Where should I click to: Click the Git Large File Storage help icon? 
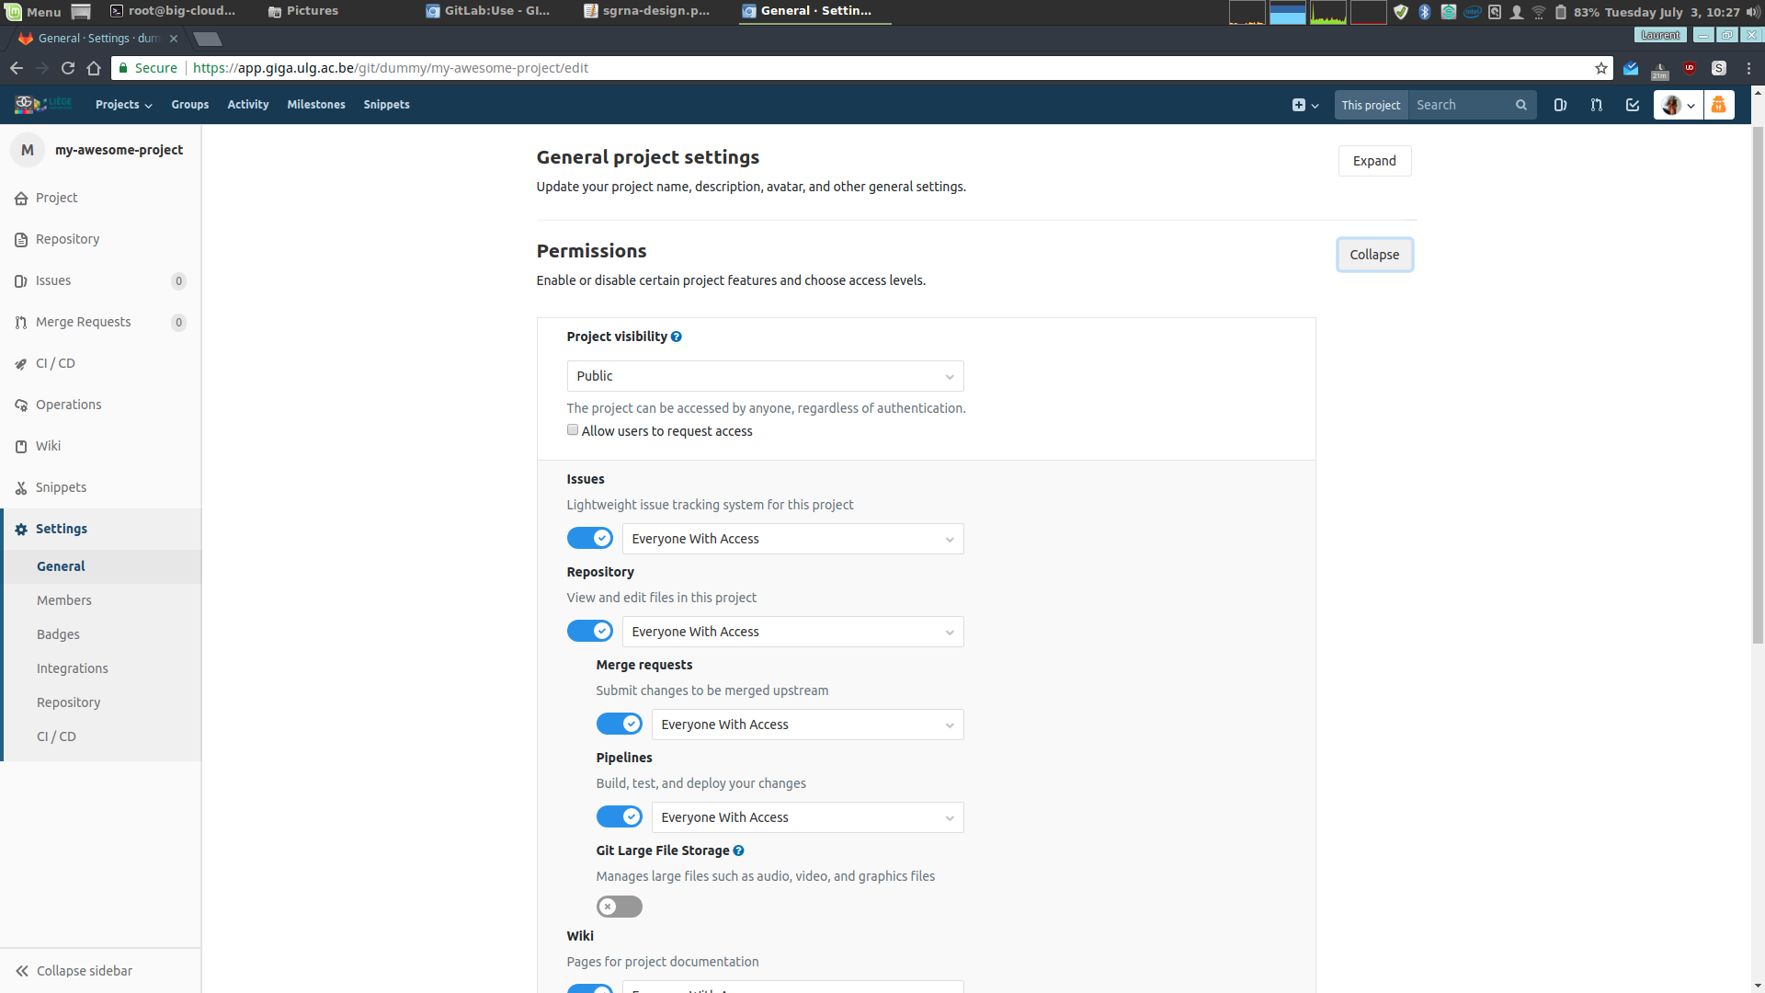click(x=738, y=850)
